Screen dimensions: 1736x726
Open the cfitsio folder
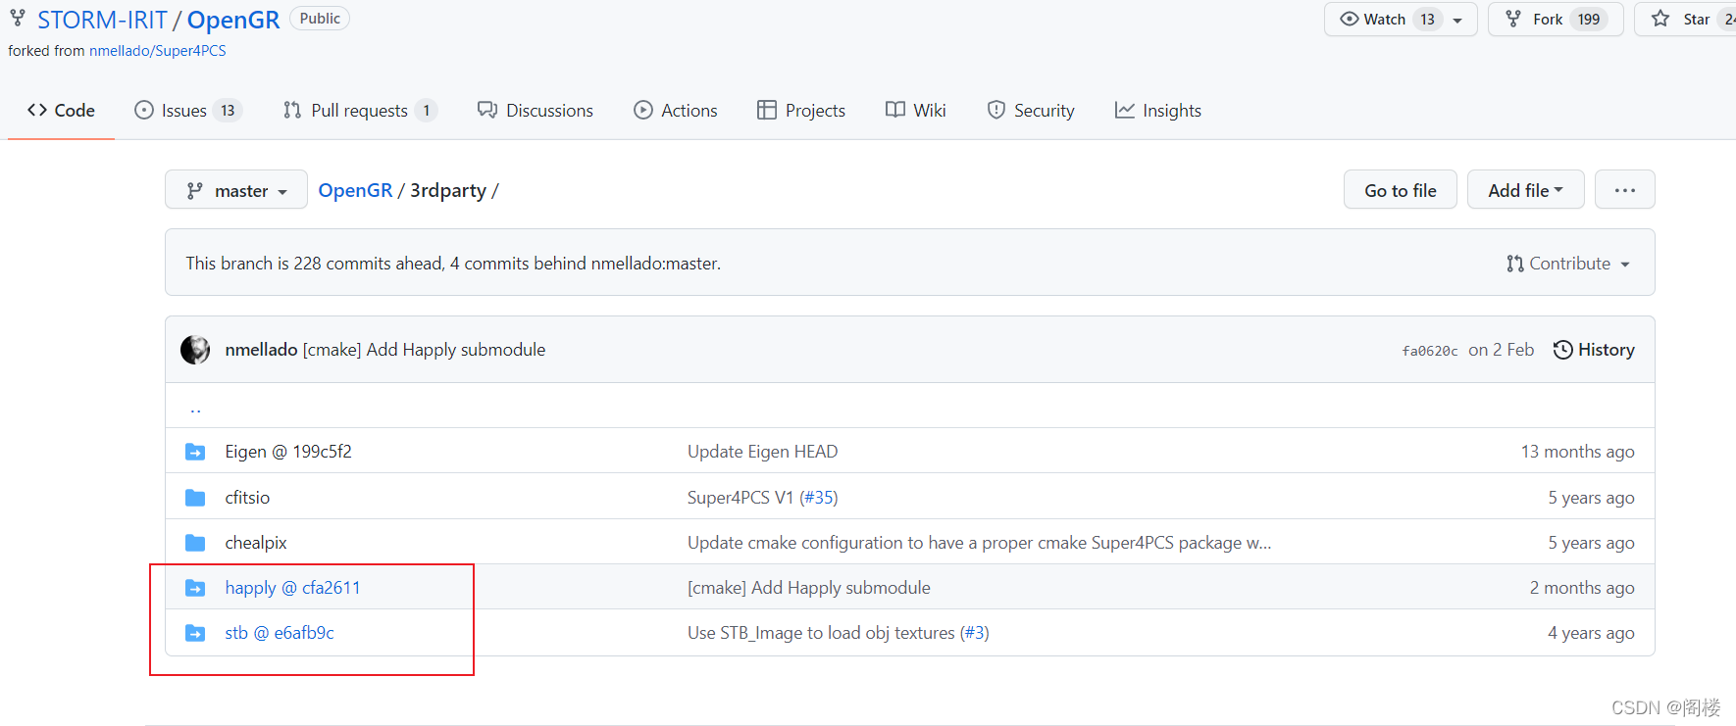coord(247,498)
